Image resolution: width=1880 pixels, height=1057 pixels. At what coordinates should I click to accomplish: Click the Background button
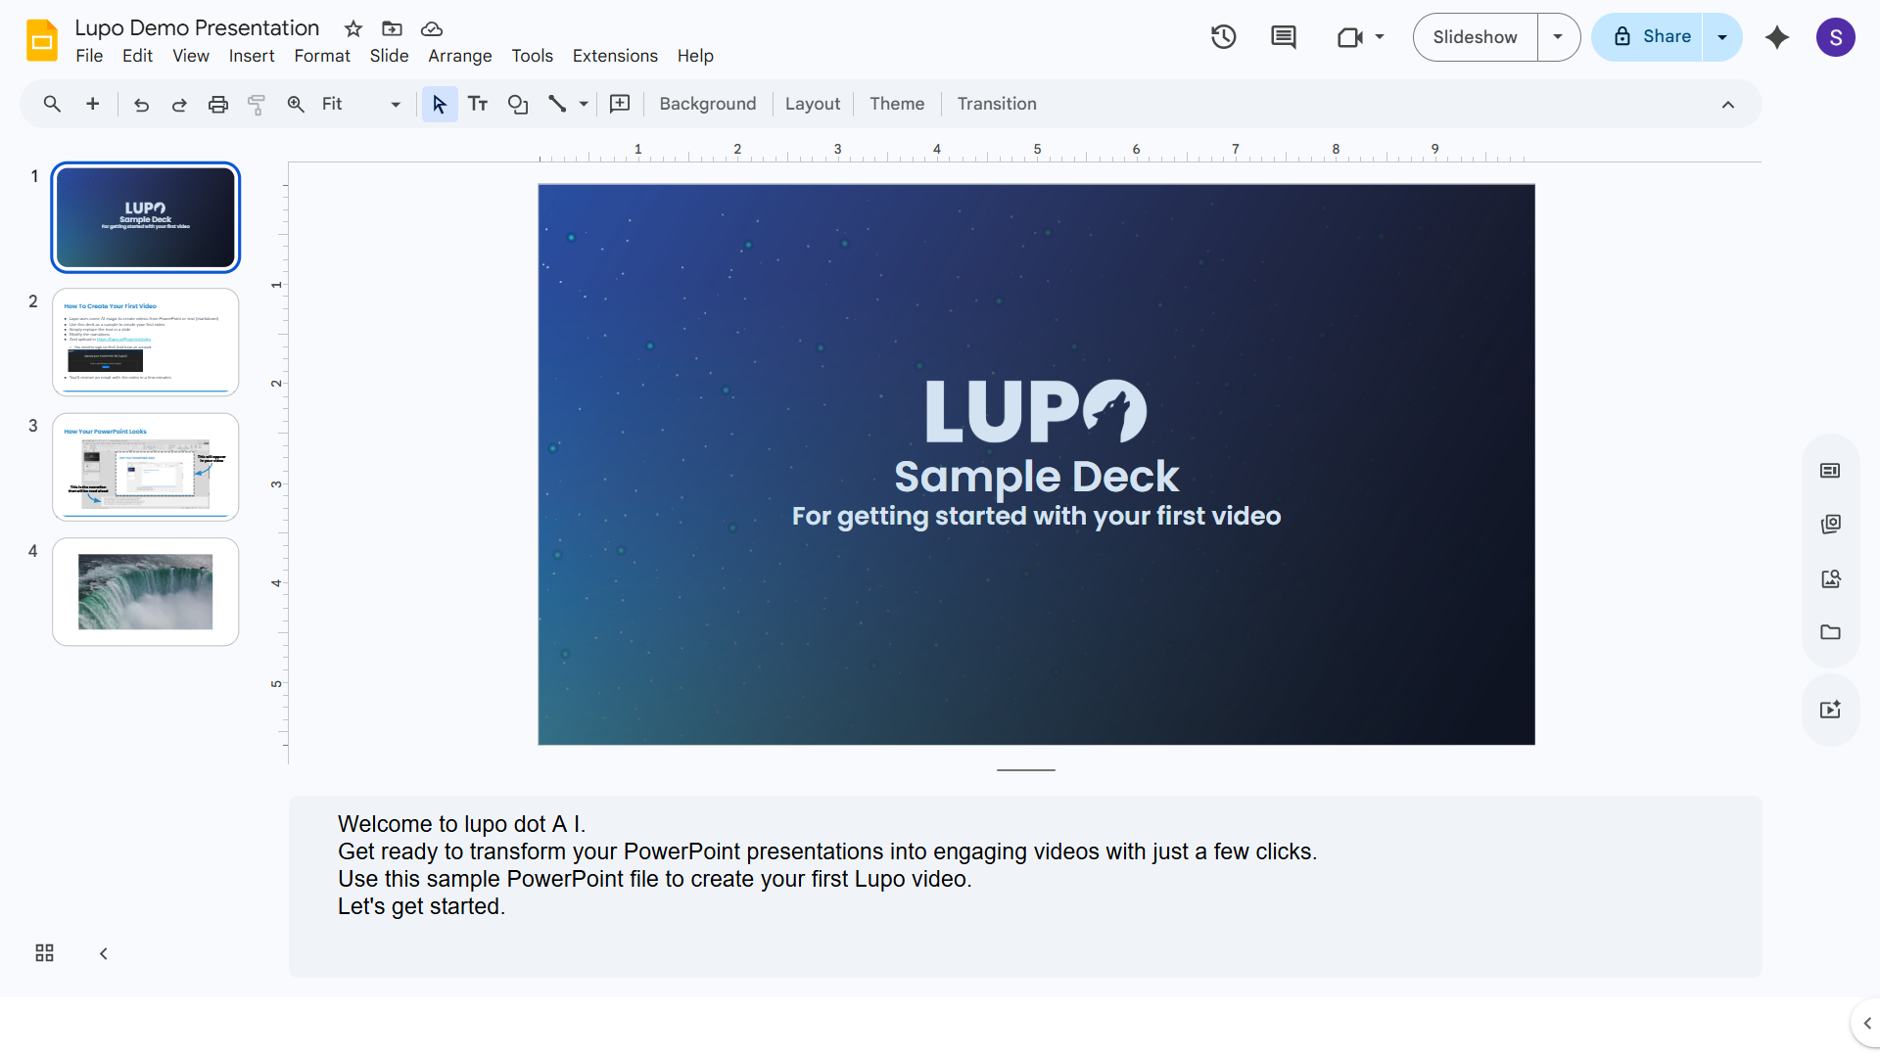(x=708, y=104)
